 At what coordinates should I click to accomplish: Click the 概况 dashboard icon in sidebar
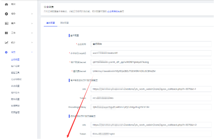tap(6, 4)
